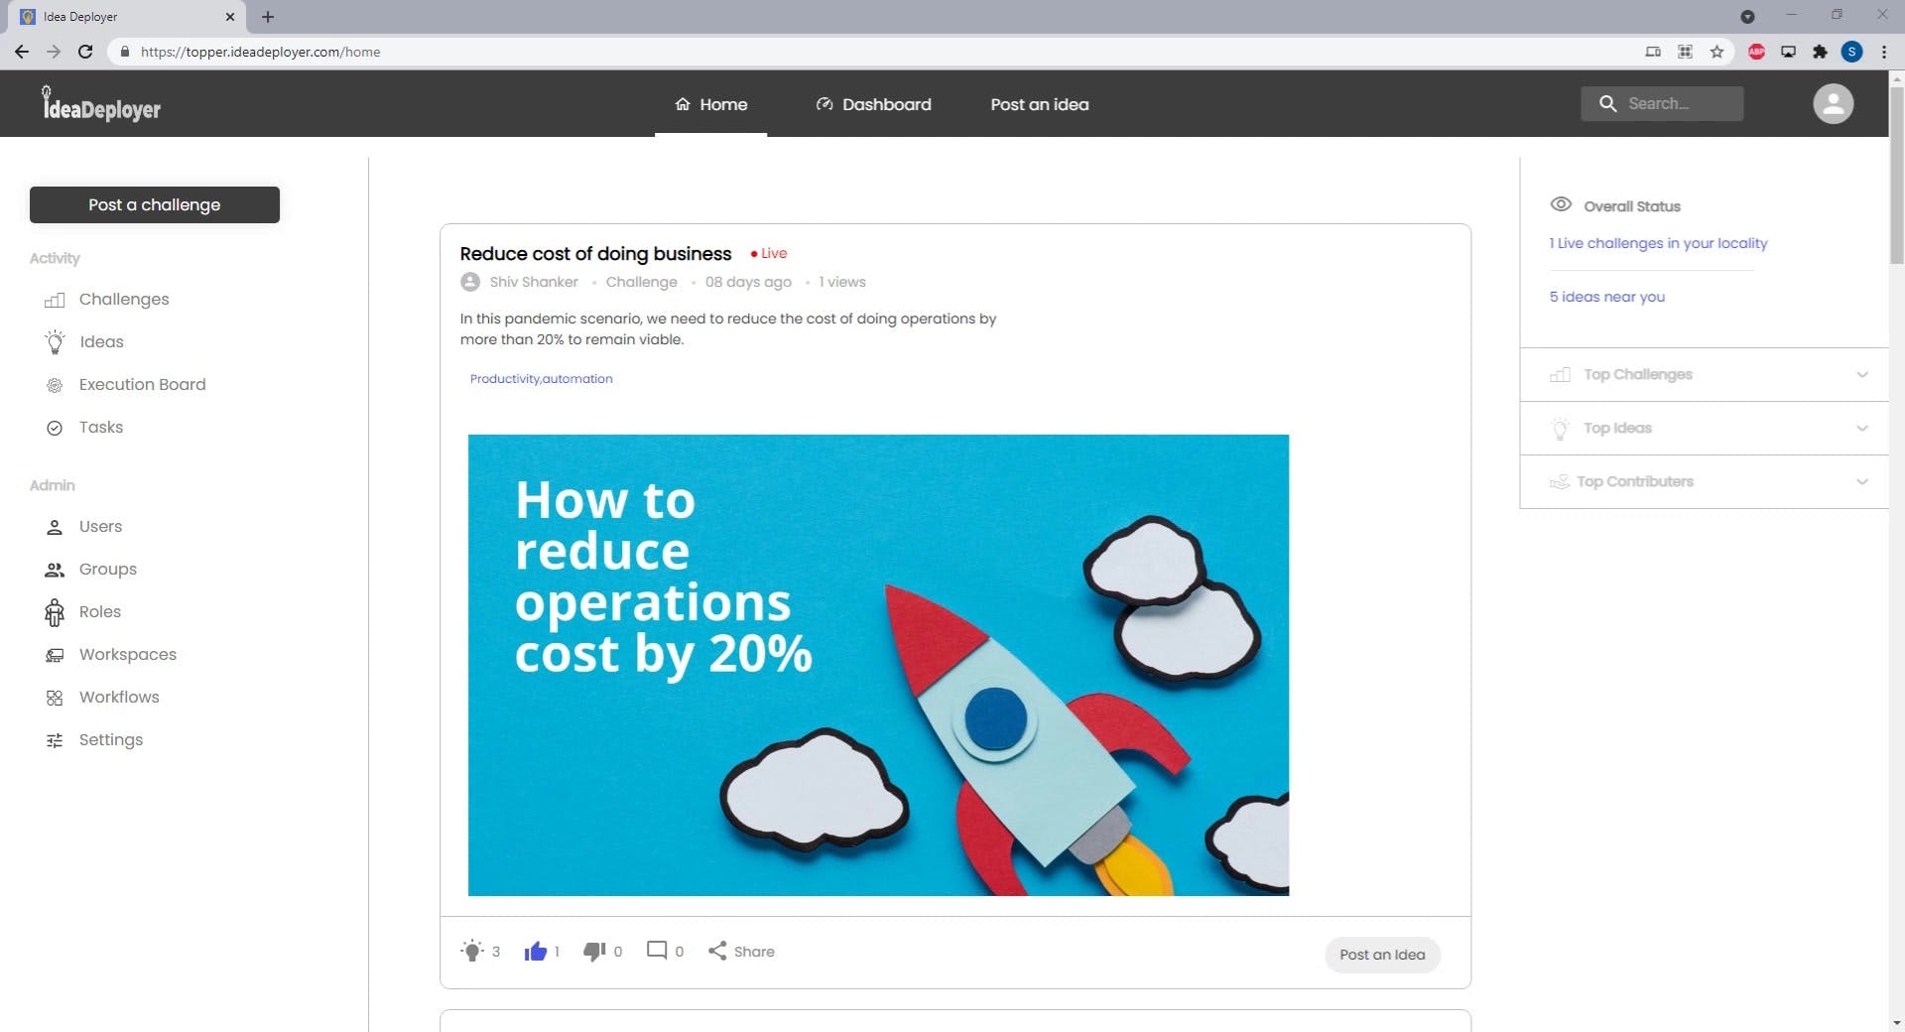Image resolution: width=1905 pixels, height=1032 pixels.
Task: Open the user profile avatar icon
Action: tap(1833, 103)
